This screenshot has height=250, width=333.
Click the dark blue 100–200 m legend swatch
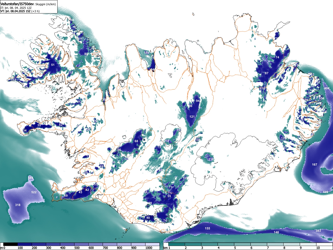coord(25,244)
